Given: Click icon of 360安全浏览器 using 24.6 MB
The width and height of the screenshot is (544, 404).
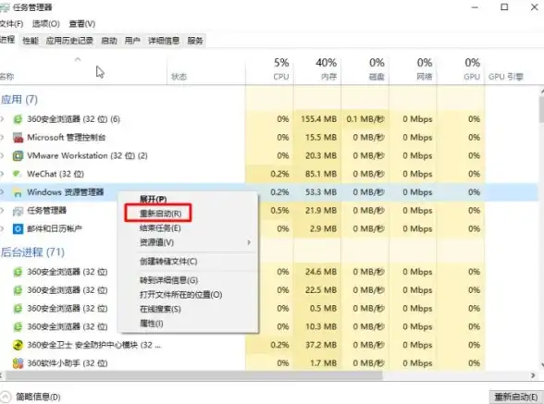Looking at the screenshot, I should (18, 272).
